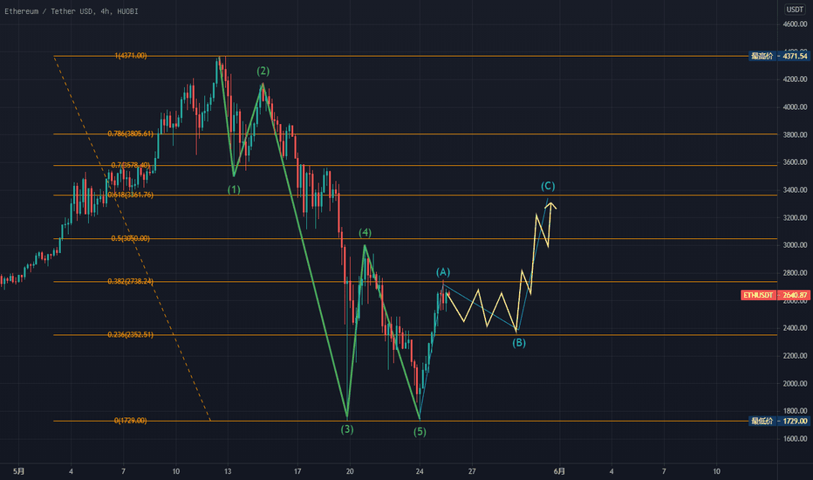
Task: Click the blue wave label (C)
Action: pyautogui.click(x=548, y=186)
